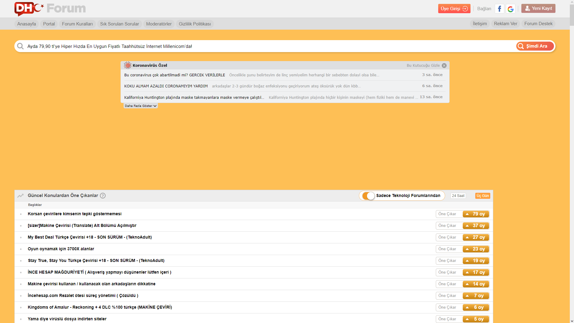
Task: Open '[sizer]Makine Çevirisi (Translate) Alt Bölümü' topic
Action: point(82,225)
